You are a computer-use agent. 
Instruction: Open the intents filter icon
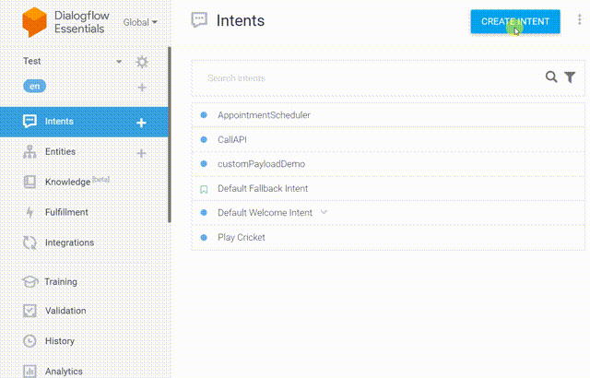(570, 77)
